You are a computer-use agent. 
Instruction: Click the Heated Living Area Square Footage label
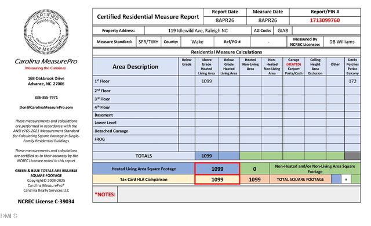coord(144,169)
